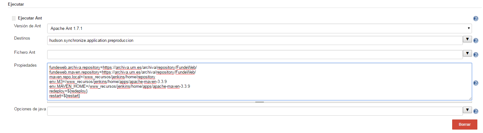Expand the Opciones de java arrow button
This screenshot has height=133, width=483.
point(467,110)
